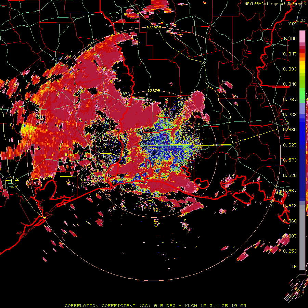Click the 0.680 legend value
Image resolution: width=308 pixels, height=308 pixels.
290,130
